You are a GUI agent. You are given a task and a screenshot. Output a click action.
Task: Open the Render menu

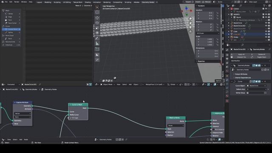[x=17, y=2]
